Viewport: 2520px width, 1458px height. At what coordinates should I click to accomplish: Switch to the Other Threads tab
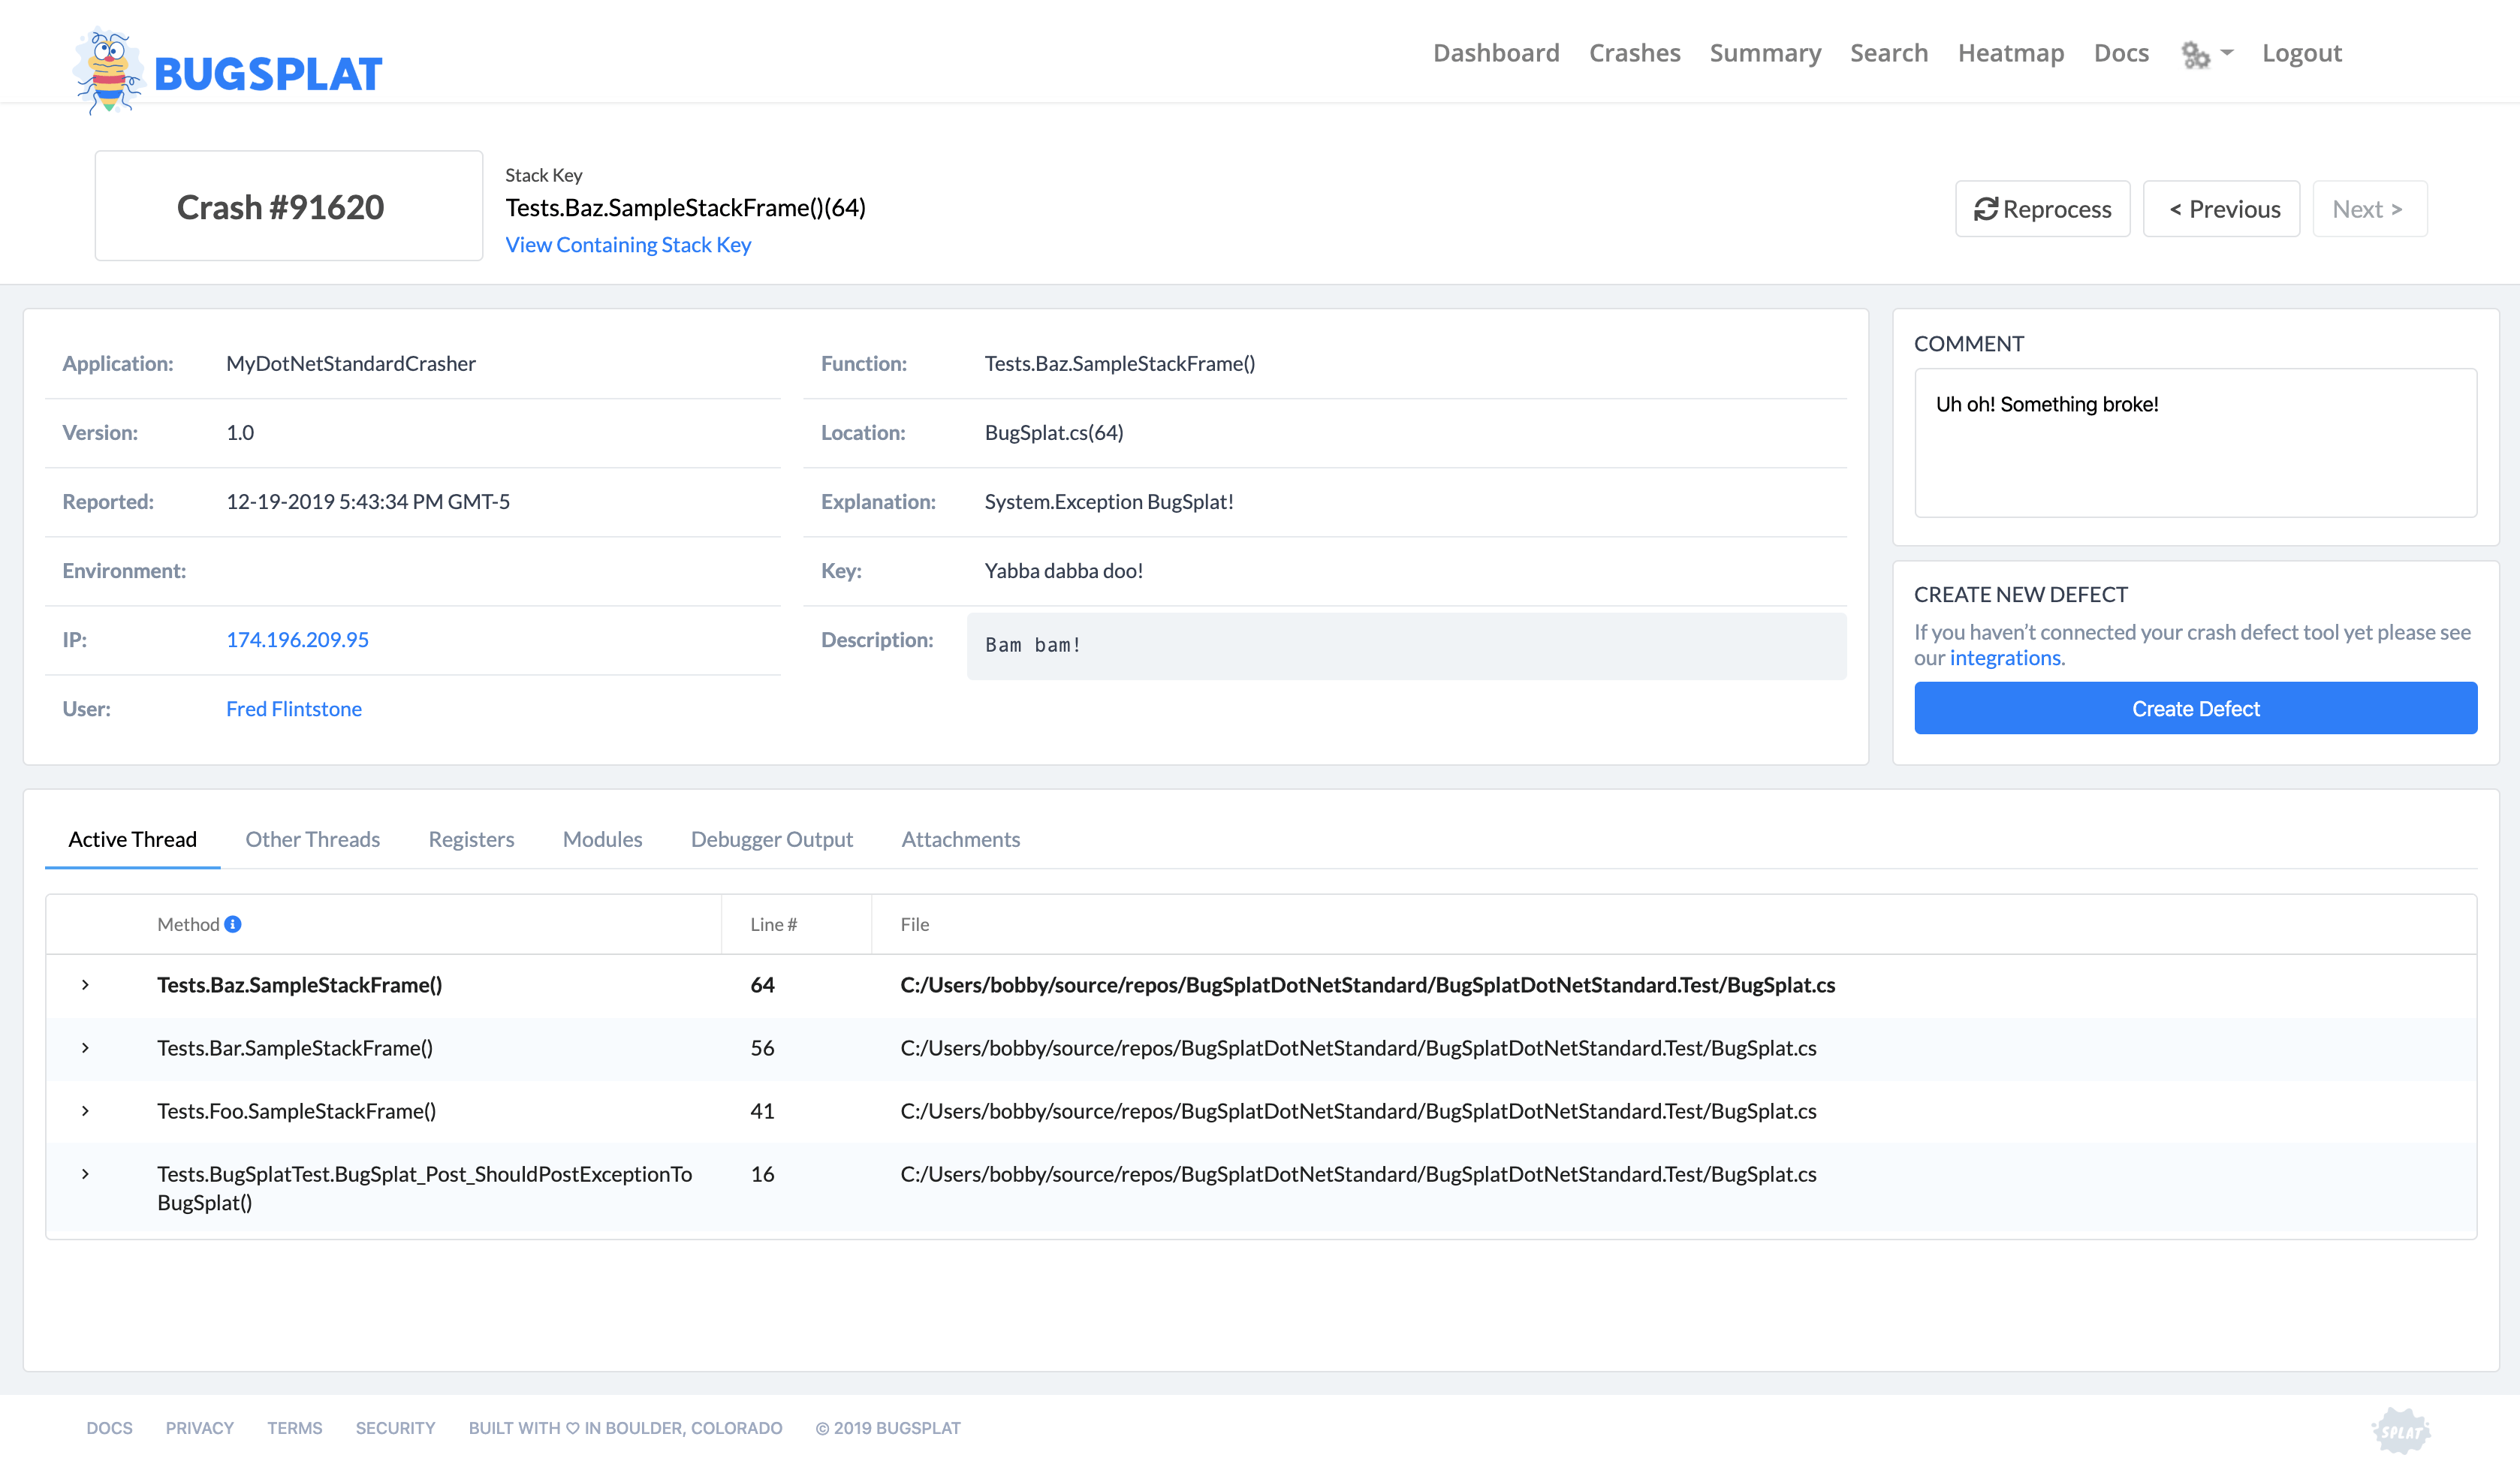click(313, 839)
